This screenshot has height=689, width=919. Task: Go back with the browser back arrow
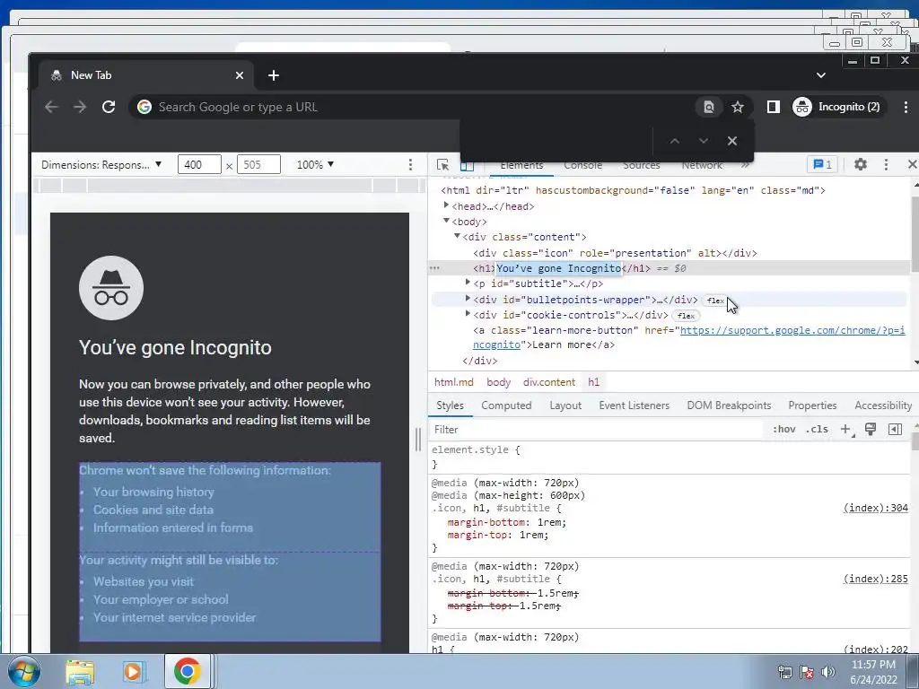point(51,107)
